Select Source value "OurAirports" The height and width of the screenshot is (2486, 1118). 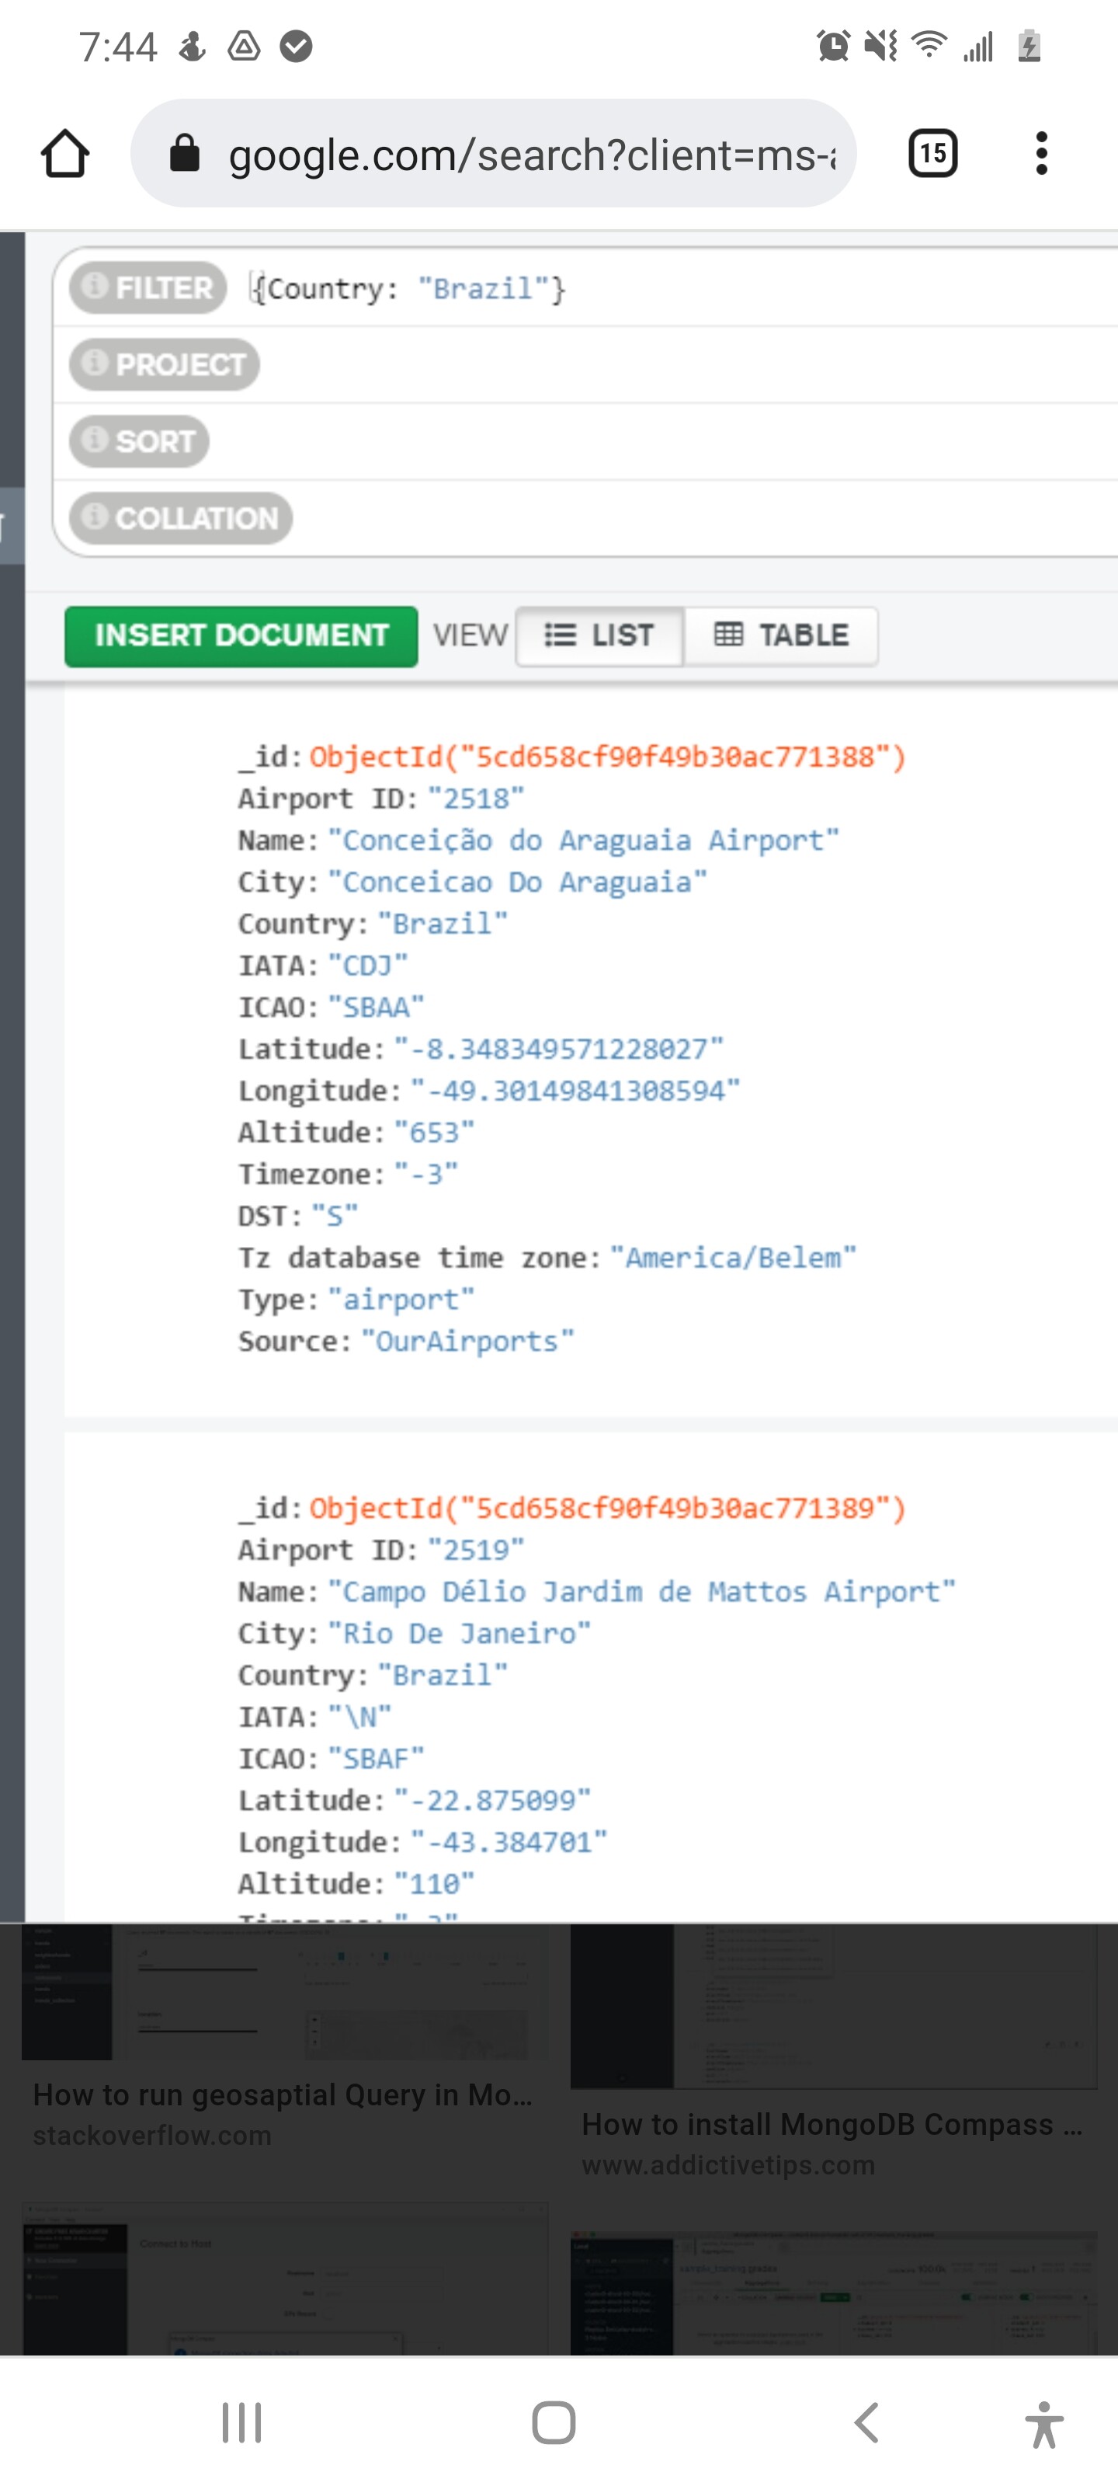[x=468, y=1342]
